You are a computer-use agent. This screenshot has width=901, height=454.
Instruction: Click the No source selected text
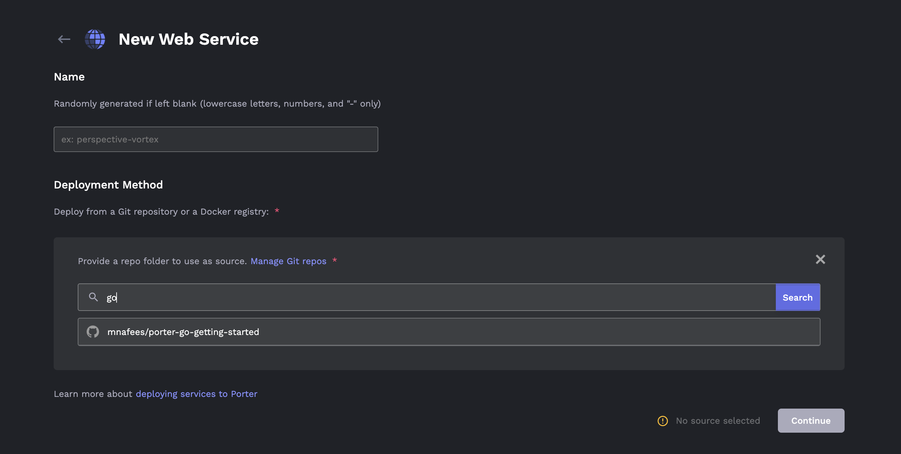(718, 421)
